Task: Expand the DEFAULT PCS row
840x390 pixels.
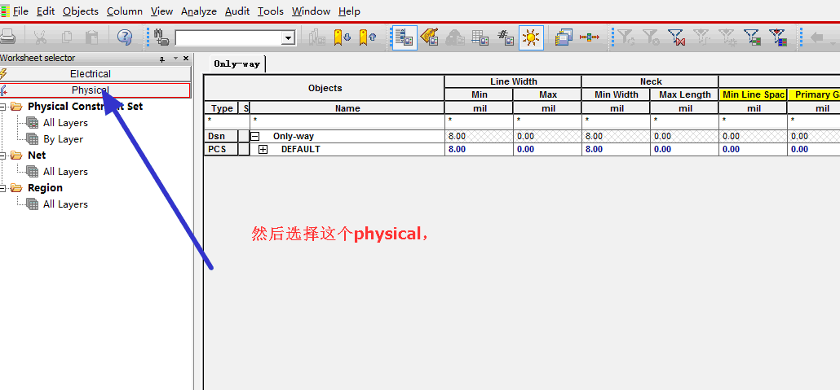Action: [x=263, y=150]
